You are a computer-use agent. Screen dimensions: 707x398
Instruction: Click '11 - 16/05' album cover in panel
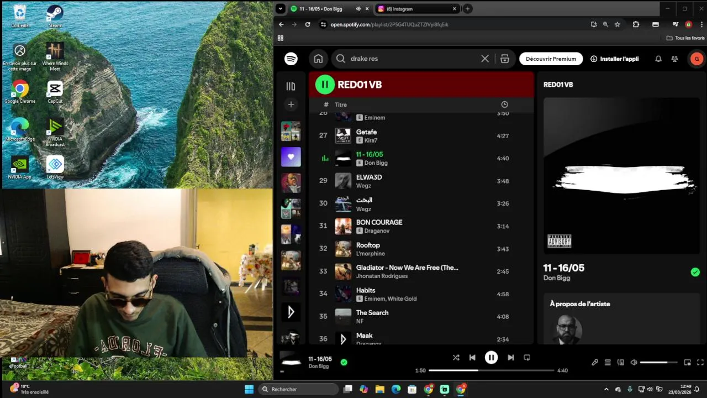tap(621, 176)
